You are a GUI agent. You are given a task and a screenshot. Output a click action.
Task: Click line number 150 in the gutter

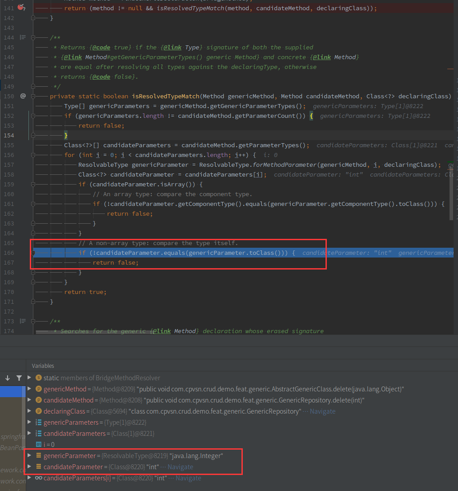coord(9,96)
